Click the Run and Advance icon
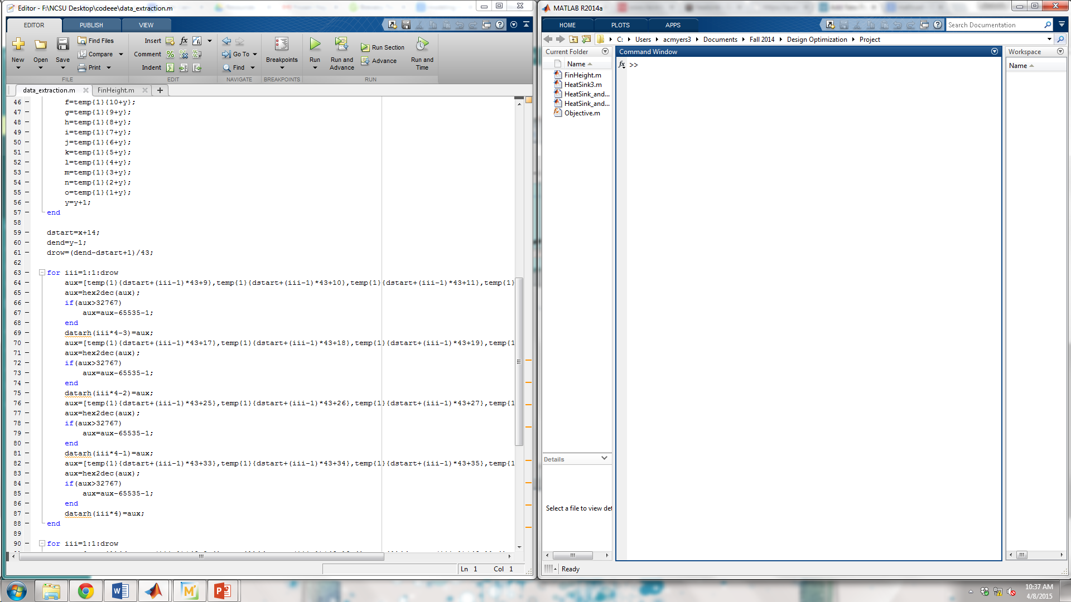 (x=341, y=44)
